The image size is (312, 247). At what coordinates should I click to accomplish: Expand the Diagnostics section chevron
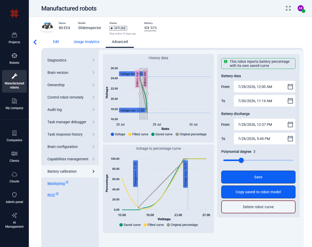click(93, 60)
